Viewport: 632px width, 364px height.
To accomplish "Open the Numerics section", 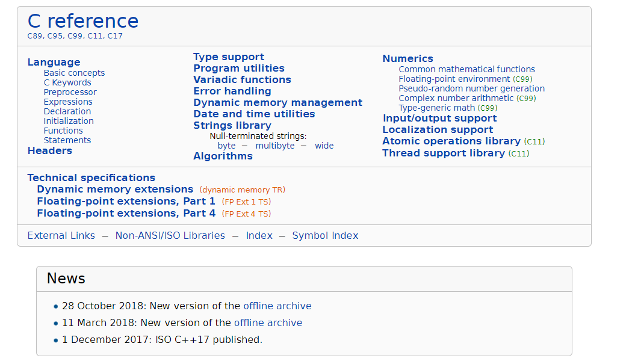I will [x=407, y=58].
